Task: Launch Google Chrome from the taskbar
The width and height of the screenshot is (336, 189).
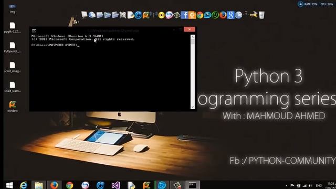Action: (69, 185)
